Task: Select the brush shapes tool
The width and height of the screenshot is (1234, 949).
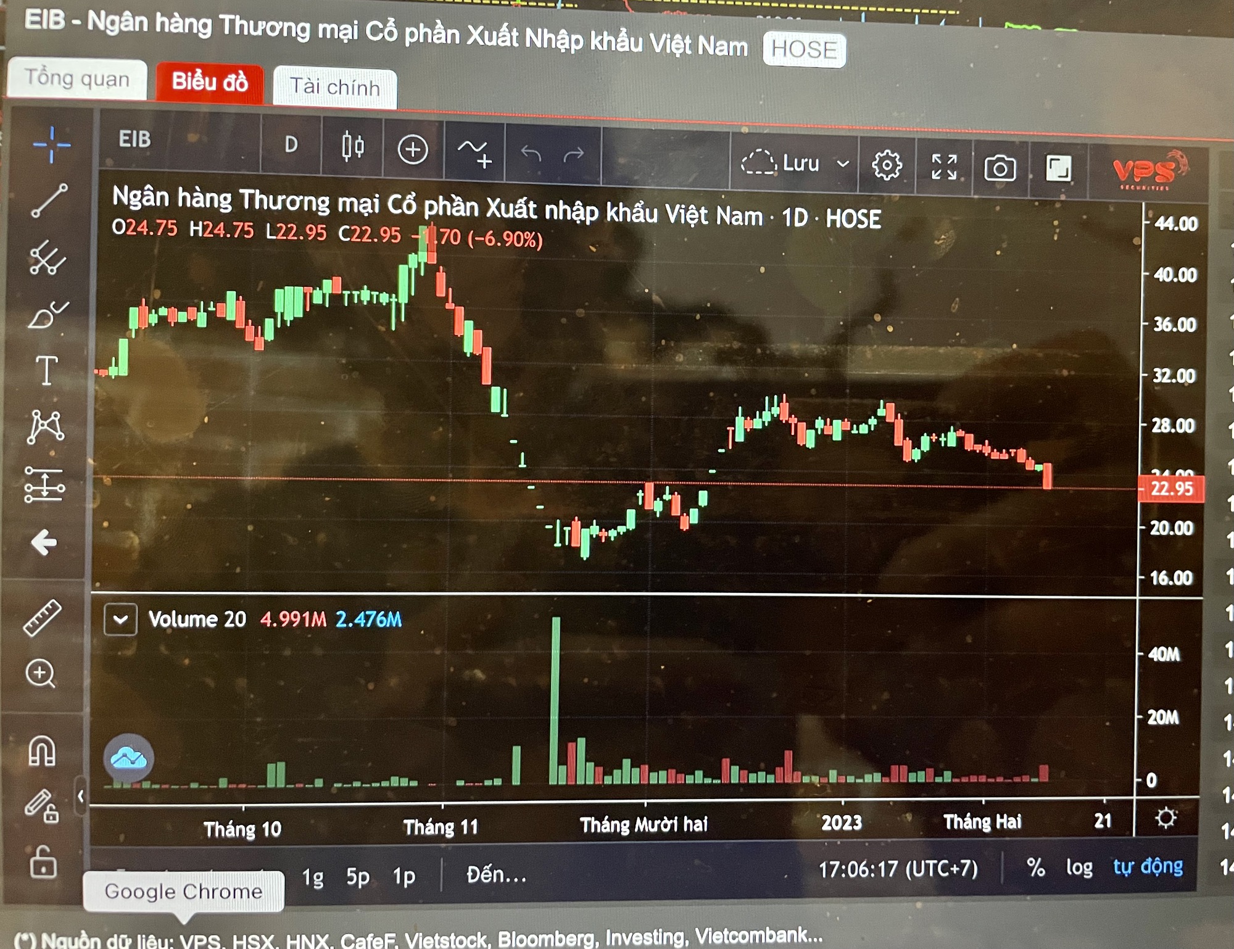Action: point(48,315)
